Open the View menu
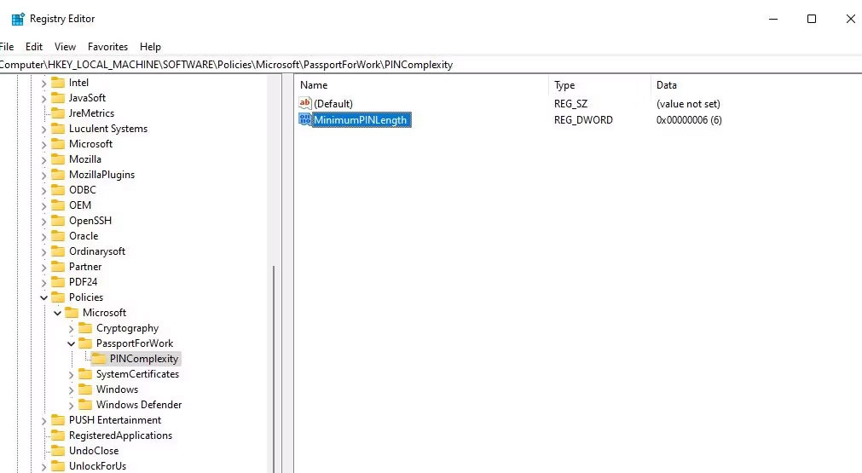Viewport: 862px width, 473px height. pos(65,47)
